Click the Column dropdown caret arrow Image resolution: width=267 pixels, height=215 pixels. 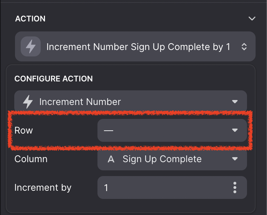click(x=235, y=159)
